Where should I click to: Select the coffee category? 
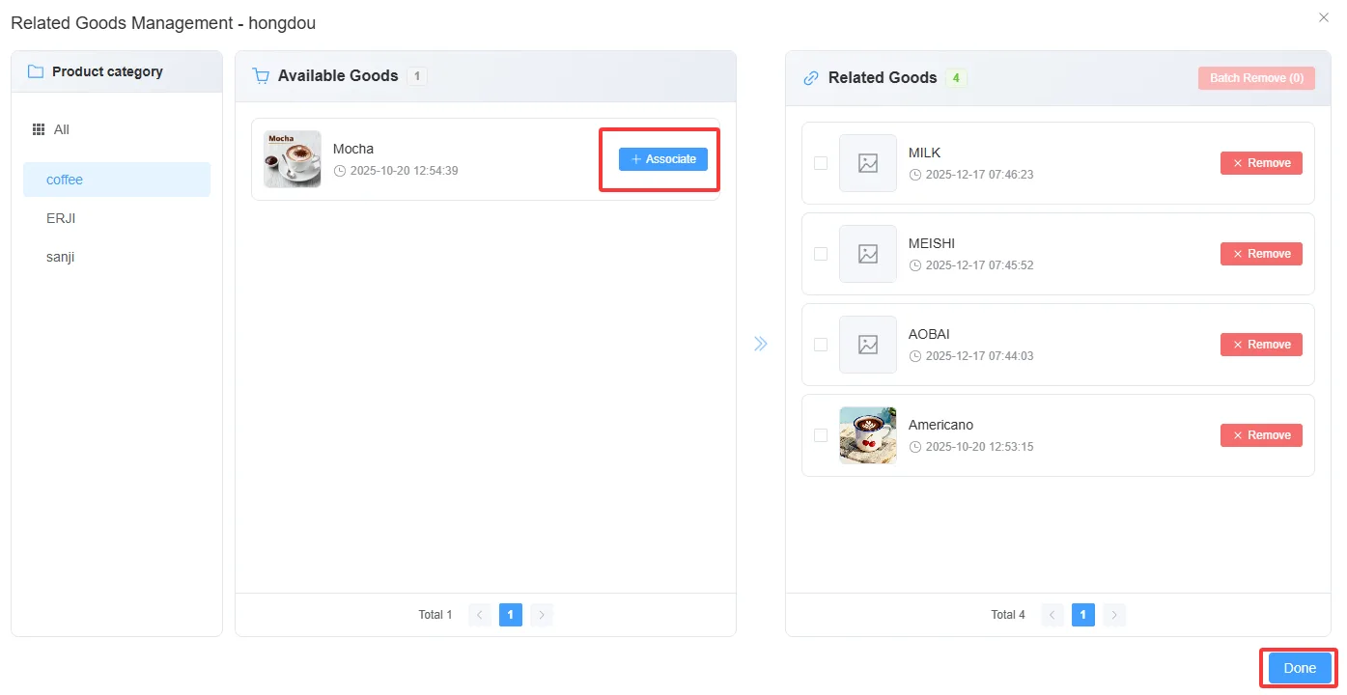coord(117,180)
